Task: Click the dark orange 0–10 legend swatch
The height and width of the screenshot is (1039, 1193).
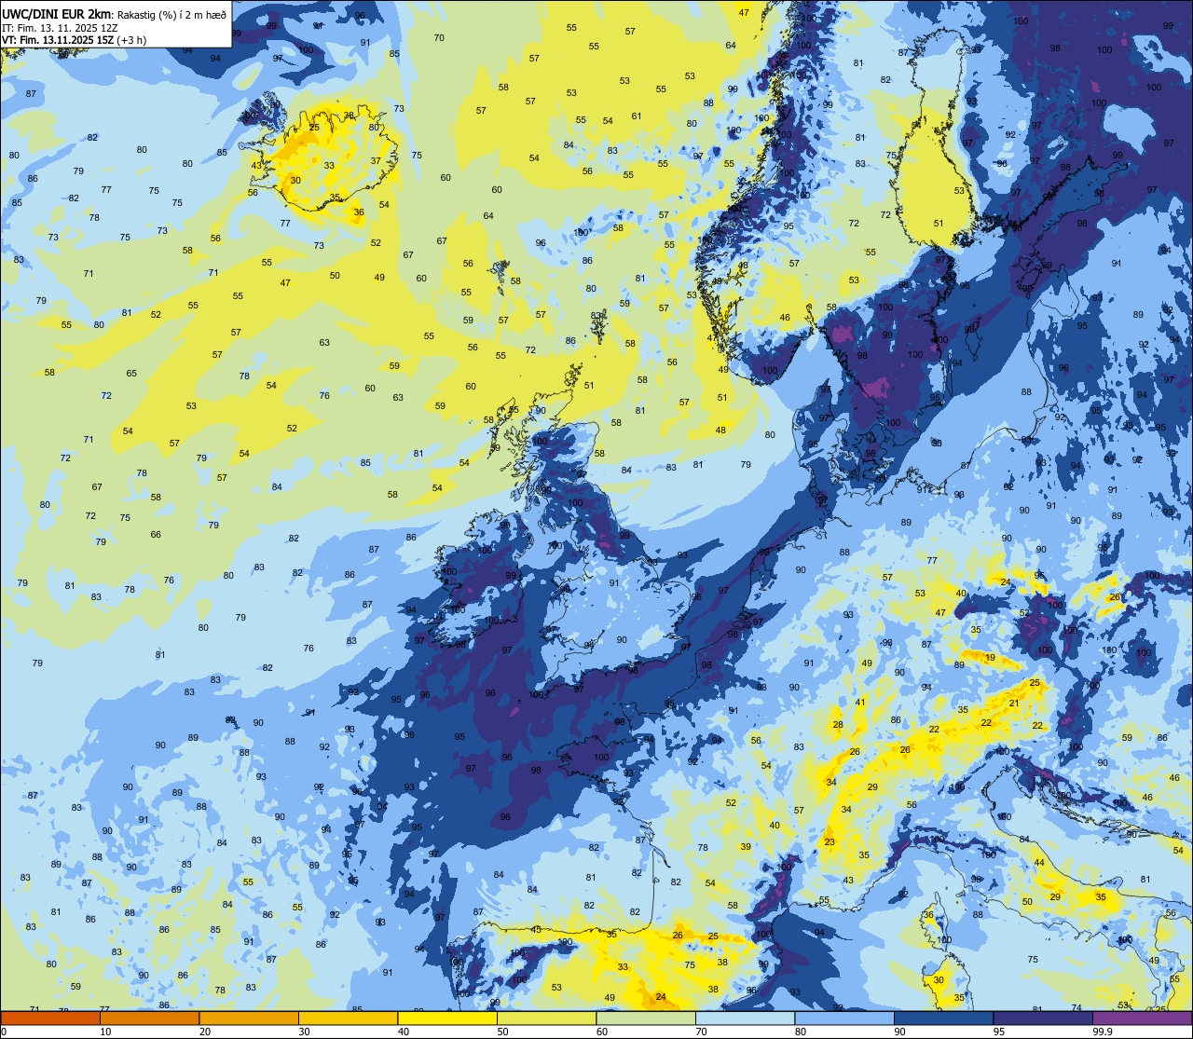Action: coord(50,1018)
